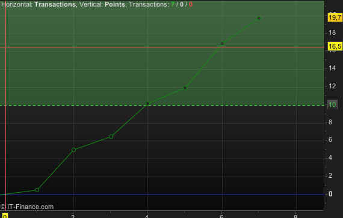The height and width of the screenshot is (218, 343).
Task: Click the green boxed 10 level label
Action: pos(332,104)
